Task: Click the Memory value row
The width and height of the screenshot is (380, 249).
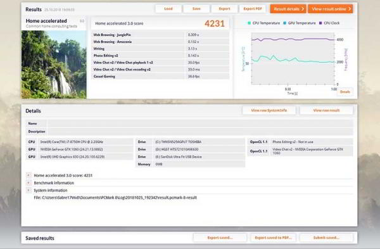Action: (190, 164)
